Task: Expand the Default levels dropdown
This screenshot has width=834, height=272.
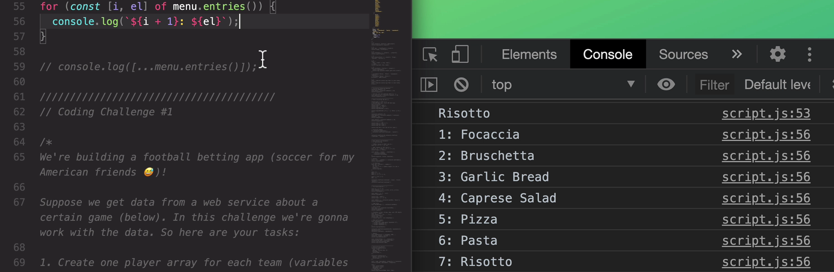Action: (x=777, y=85)
